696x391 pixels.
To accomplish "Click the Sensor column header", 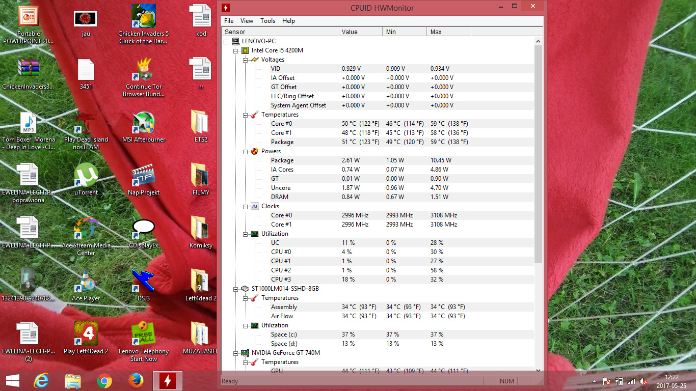I will click(x=280, y=32).
